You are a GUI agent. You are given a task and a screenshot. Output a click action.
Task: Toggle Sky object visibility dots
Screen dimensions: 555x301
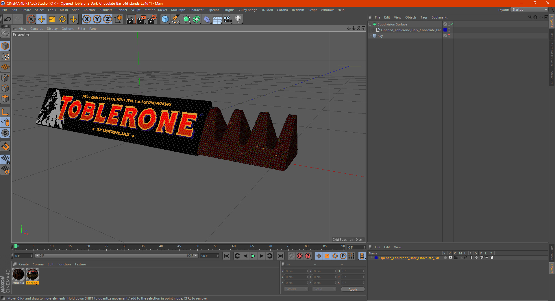pos(449,36)
